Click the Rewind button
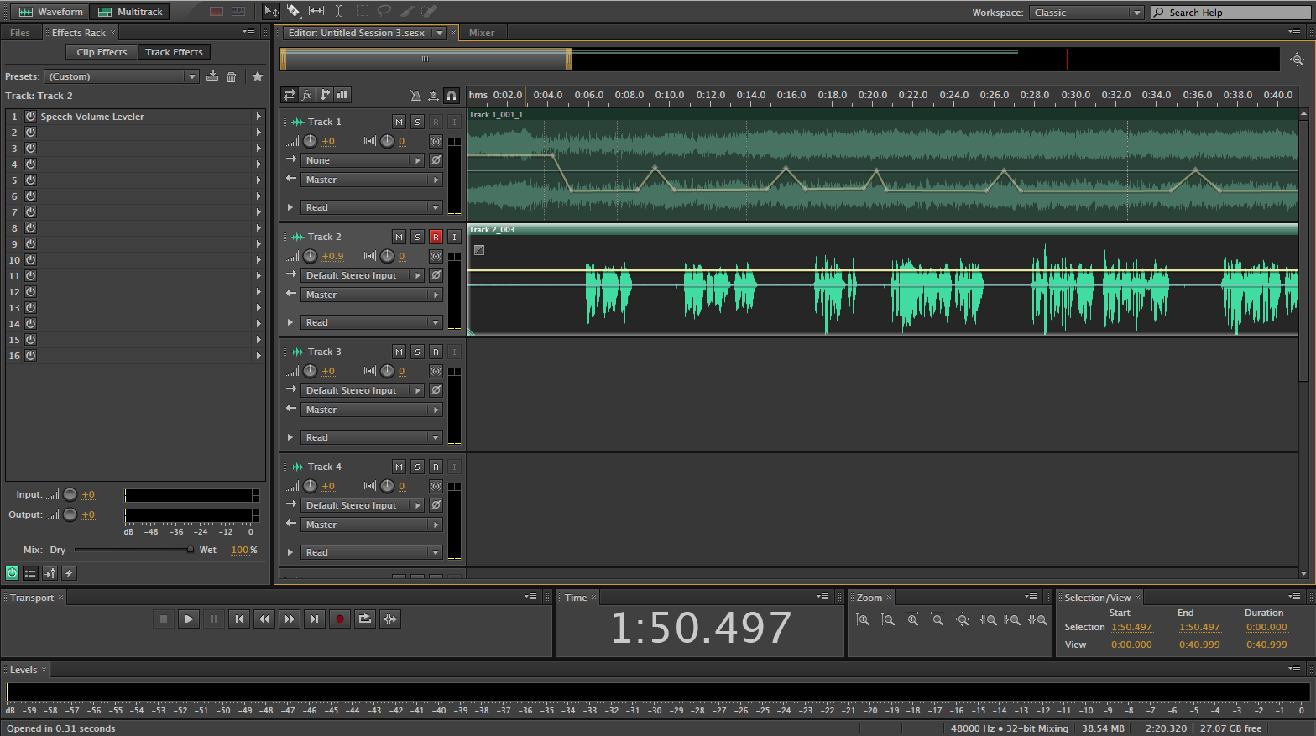 [264, 619]
